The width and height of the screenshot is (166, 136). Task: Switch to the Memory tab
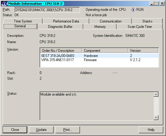pos(100,27)
